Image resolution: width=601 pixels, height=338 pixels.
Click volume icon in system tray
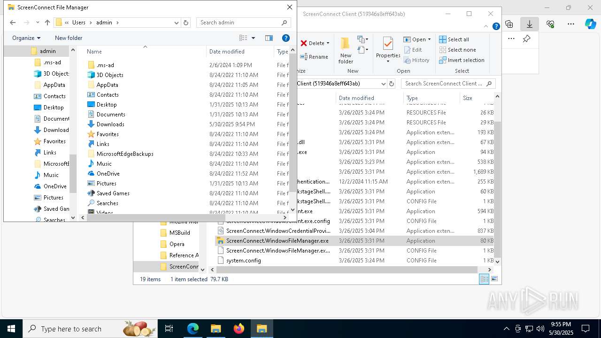540,329
